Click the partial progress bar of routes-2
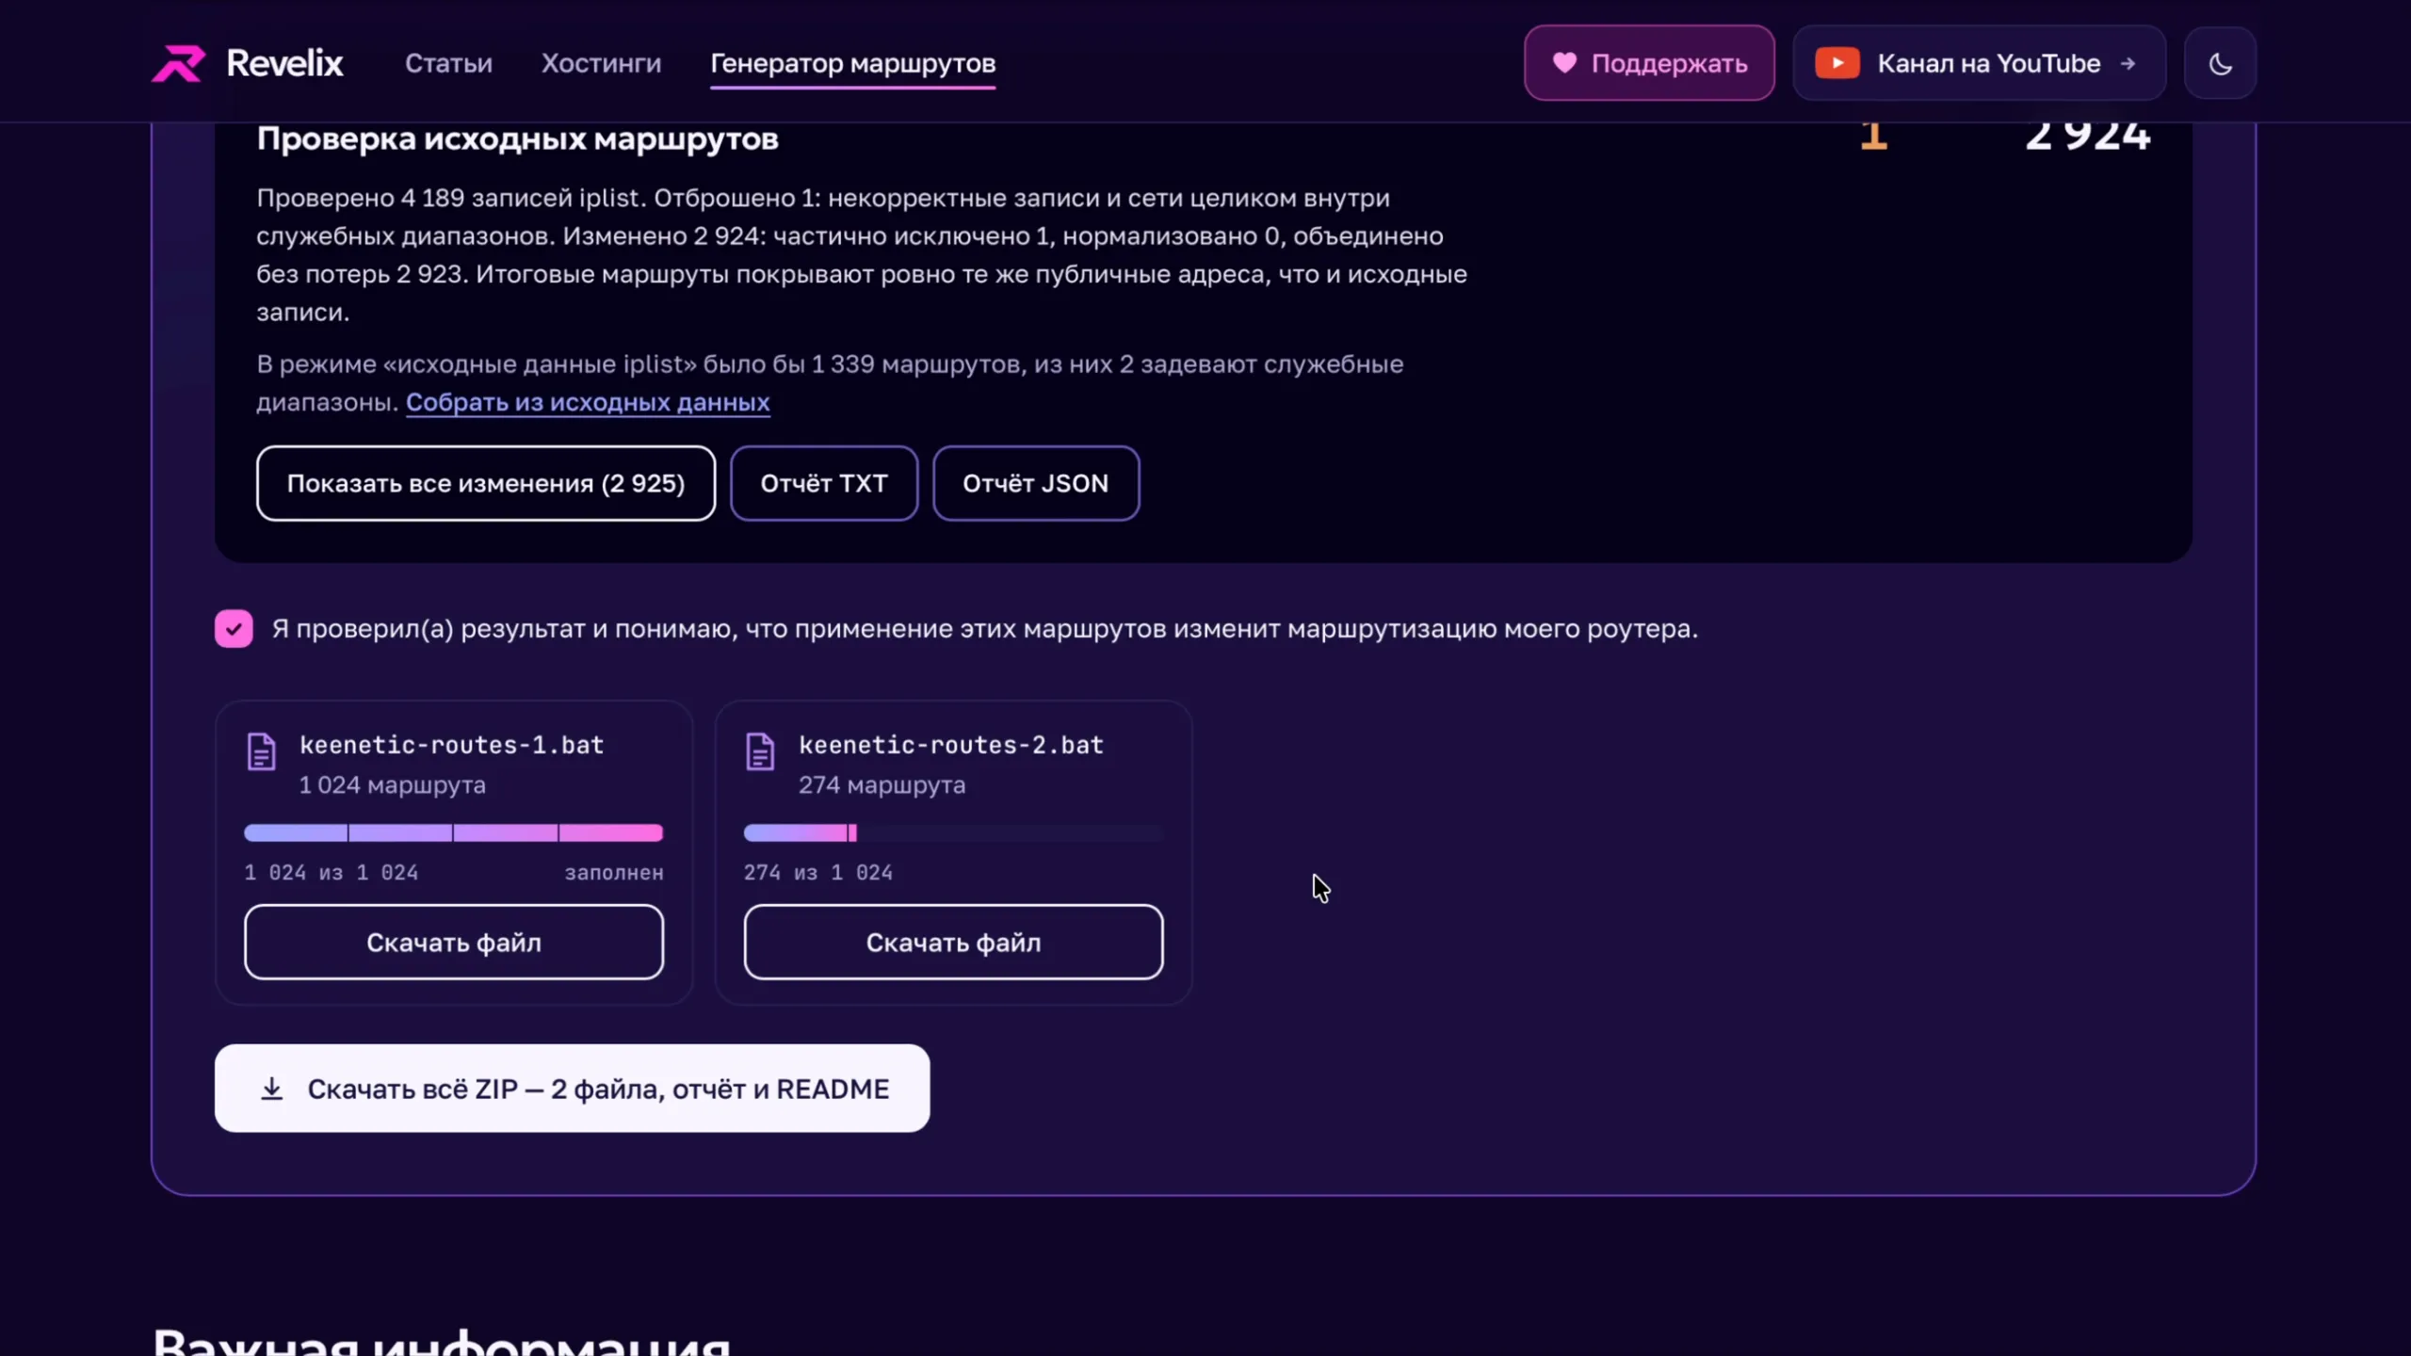The height and width of the screenshot is (1356, 2411). pos(953,832)
